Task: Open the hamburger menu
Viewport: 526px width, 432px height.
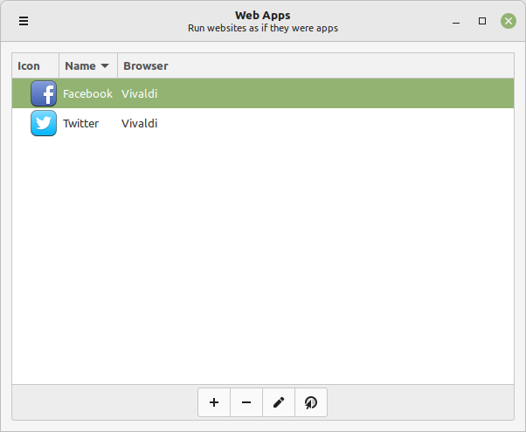Action: point(24,21)
